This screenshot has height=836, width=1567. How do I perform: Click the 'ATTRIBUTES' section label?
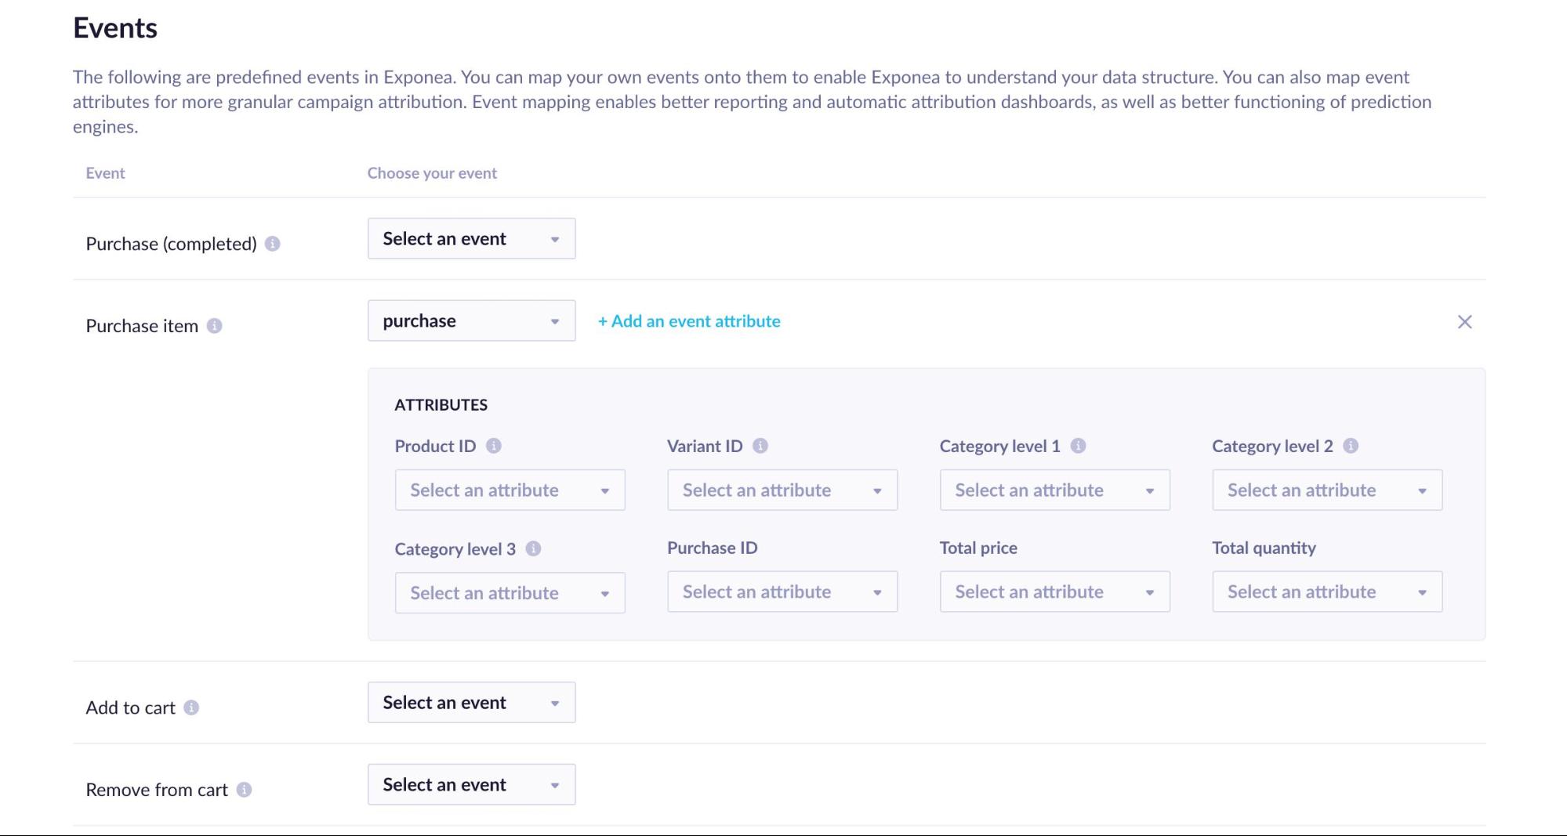click(441, 405)
